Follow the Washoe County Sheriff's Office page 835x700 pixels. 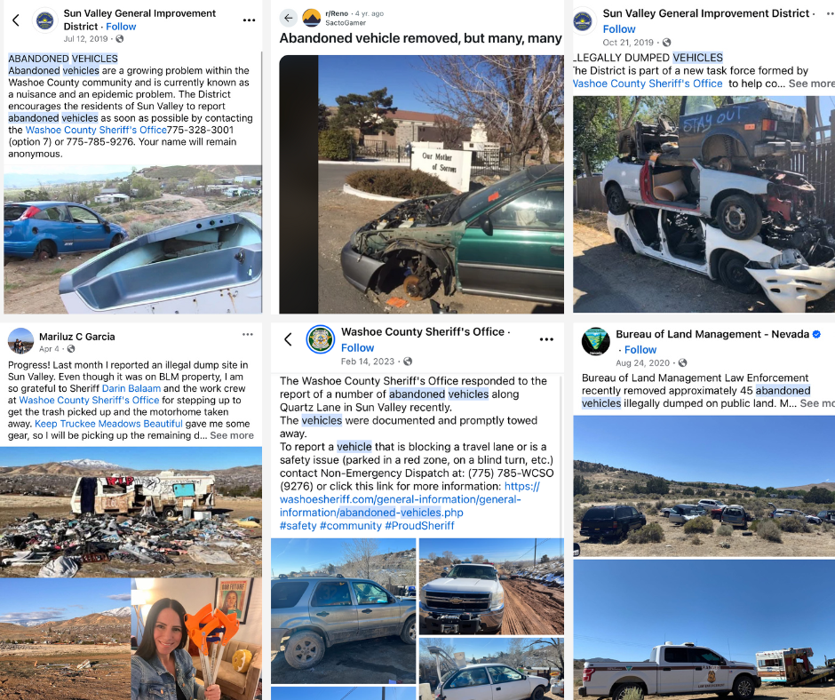(357, 348)
